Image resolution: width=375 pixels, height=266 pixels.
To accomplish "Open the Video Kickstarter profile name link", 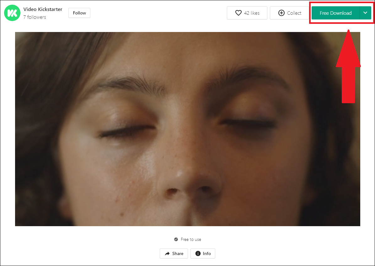I will coord(43,9).
